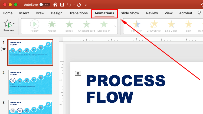This screenshot has width=203, height=114.
Task: Switch to the Transitions tab
Action: click(x=78, y=13)
